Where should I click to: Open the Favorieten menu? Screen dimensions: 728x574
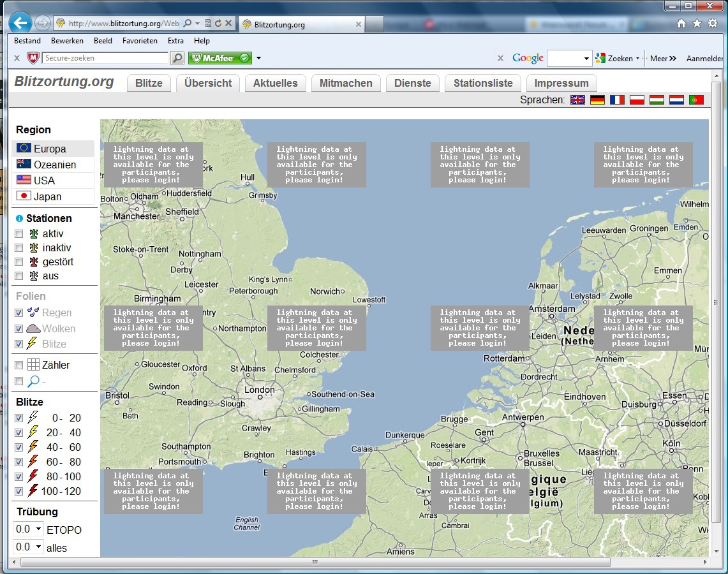[140, 41]
